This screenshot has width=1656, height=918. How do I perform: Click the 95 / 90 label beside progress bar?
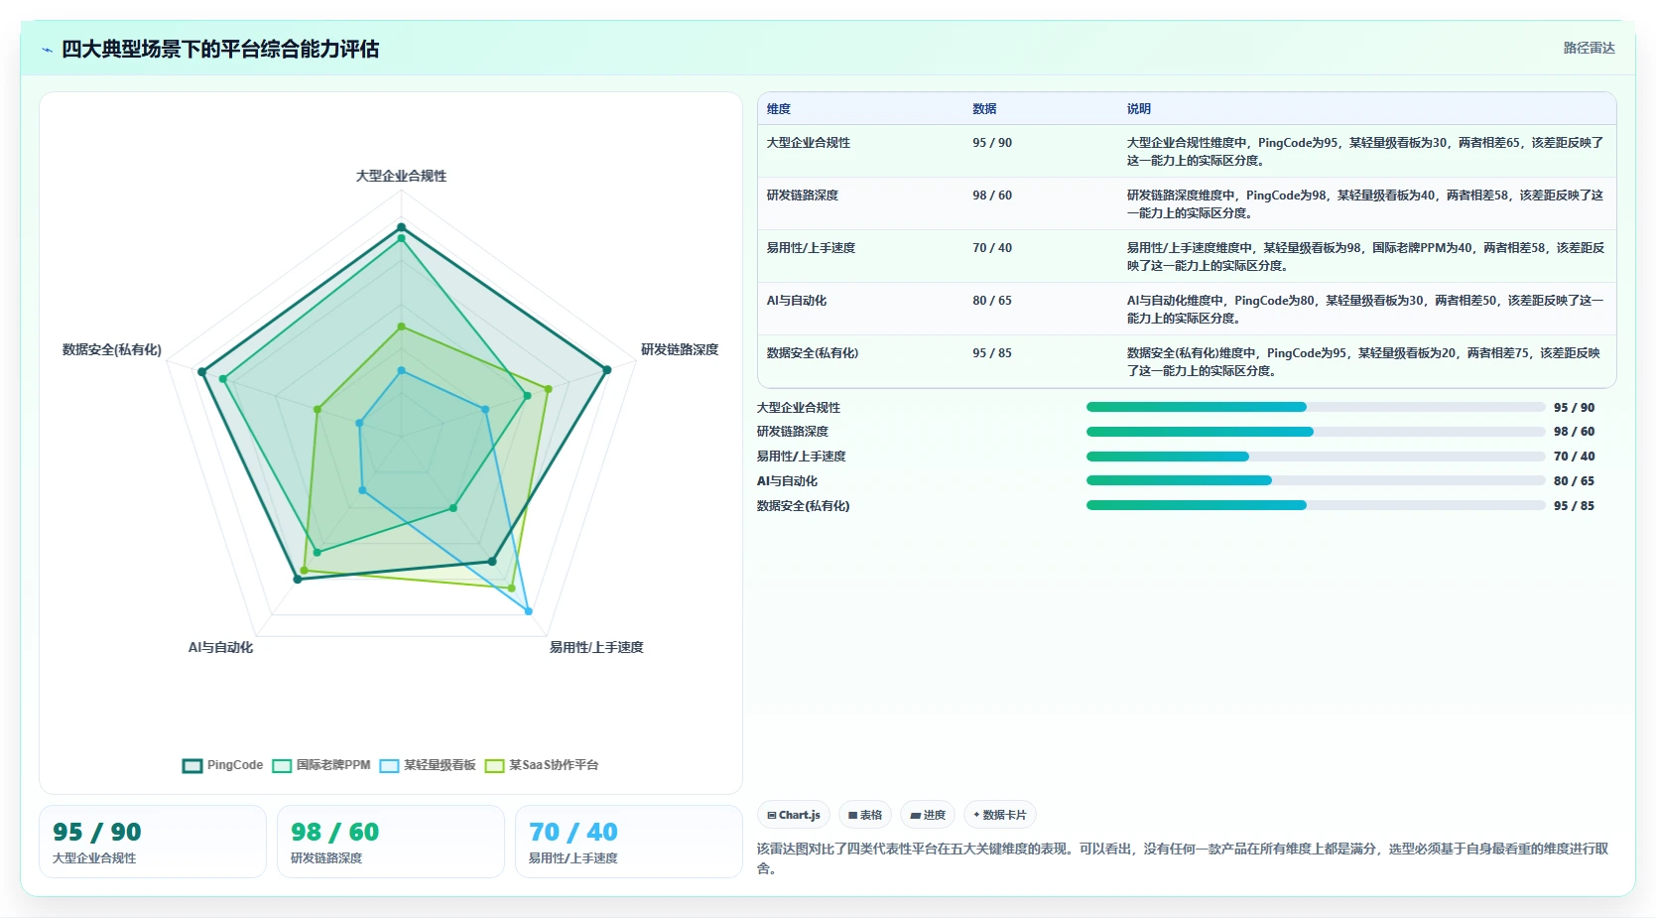[1574, 407]
